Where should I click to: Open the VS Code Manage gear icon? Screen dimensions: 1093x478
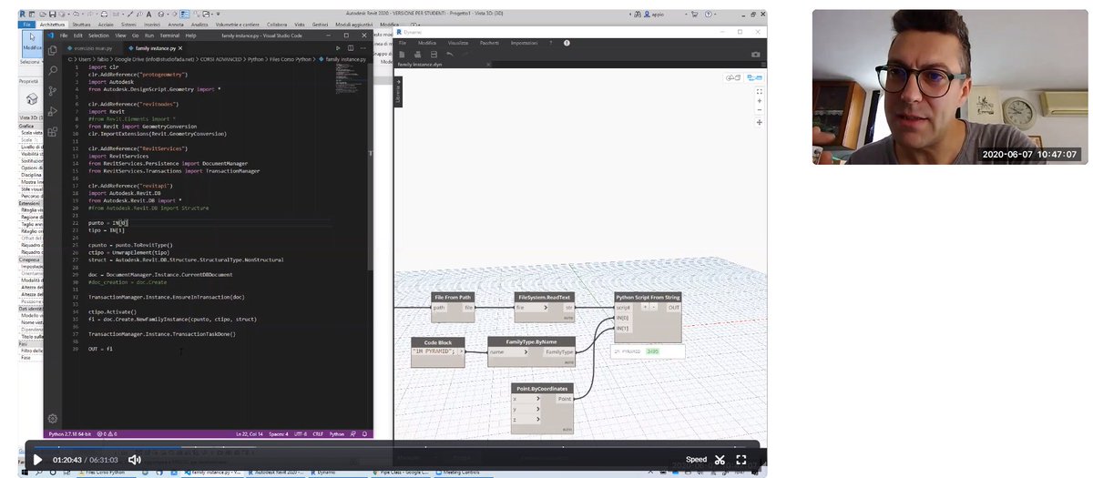(x=53, y=418)
